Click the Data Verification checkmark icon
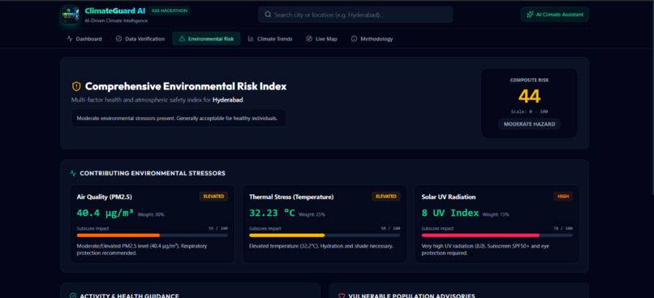 click(118, 39)
